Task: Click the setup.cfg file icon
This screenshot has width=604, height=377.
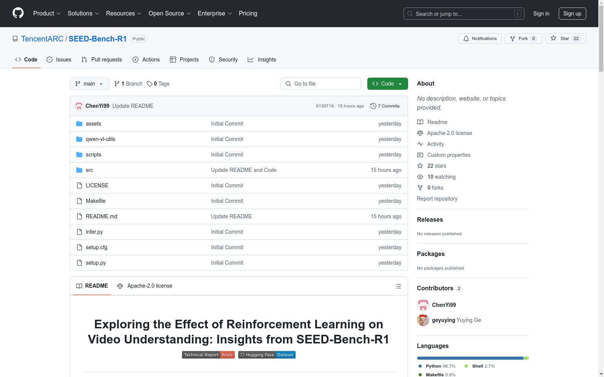Action: coord(79,247)
